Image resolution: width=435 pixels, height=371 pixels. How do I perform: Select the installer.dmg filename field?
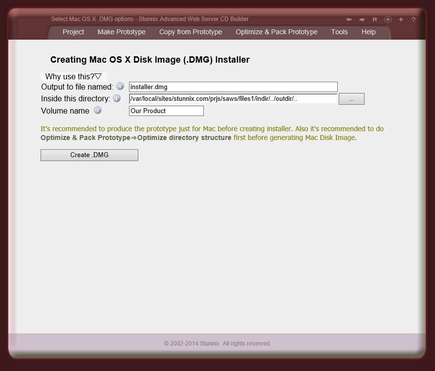pyautogui.click(x=233, y=87)
